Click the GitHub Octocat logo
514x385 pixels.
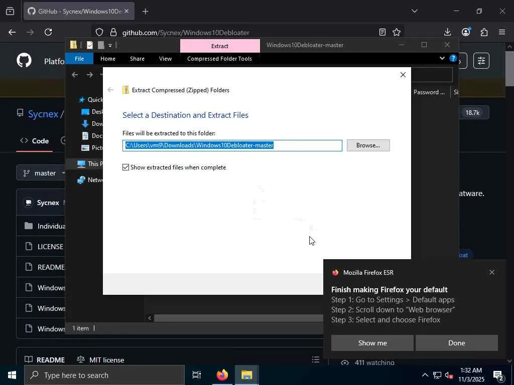pyautogui.click(x=24, y=61)
